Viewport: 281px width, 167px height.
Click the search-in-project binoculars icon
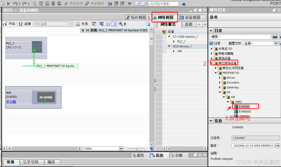click(183, 4)
